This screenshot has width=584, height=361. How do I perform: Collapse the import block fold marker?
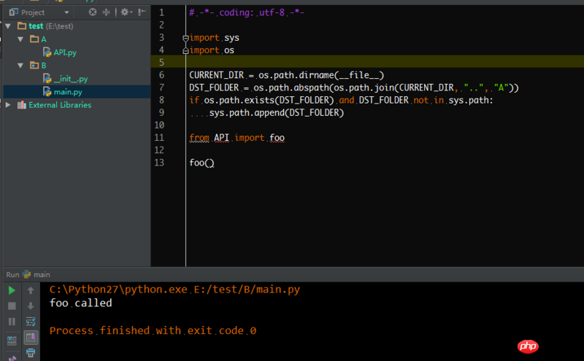tap(186, 38)
